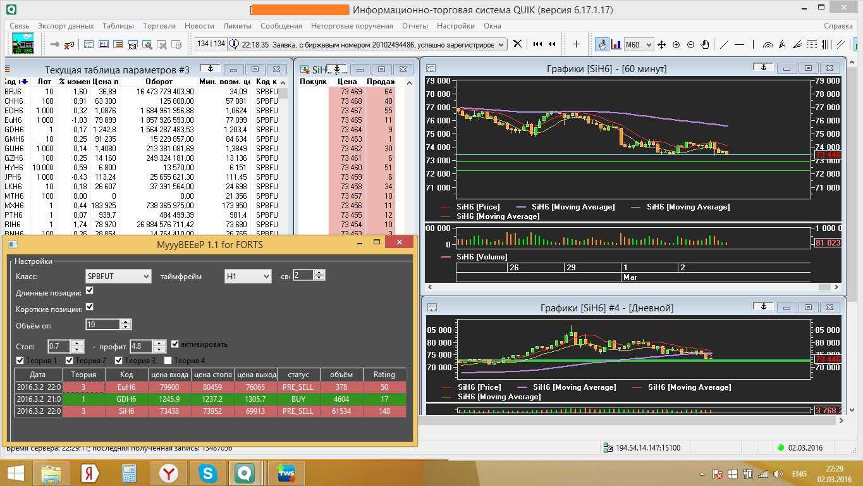This screenshot has height=486, width=863.
Task: Open the Экспорт данных menu
Action: click(66, 26)
